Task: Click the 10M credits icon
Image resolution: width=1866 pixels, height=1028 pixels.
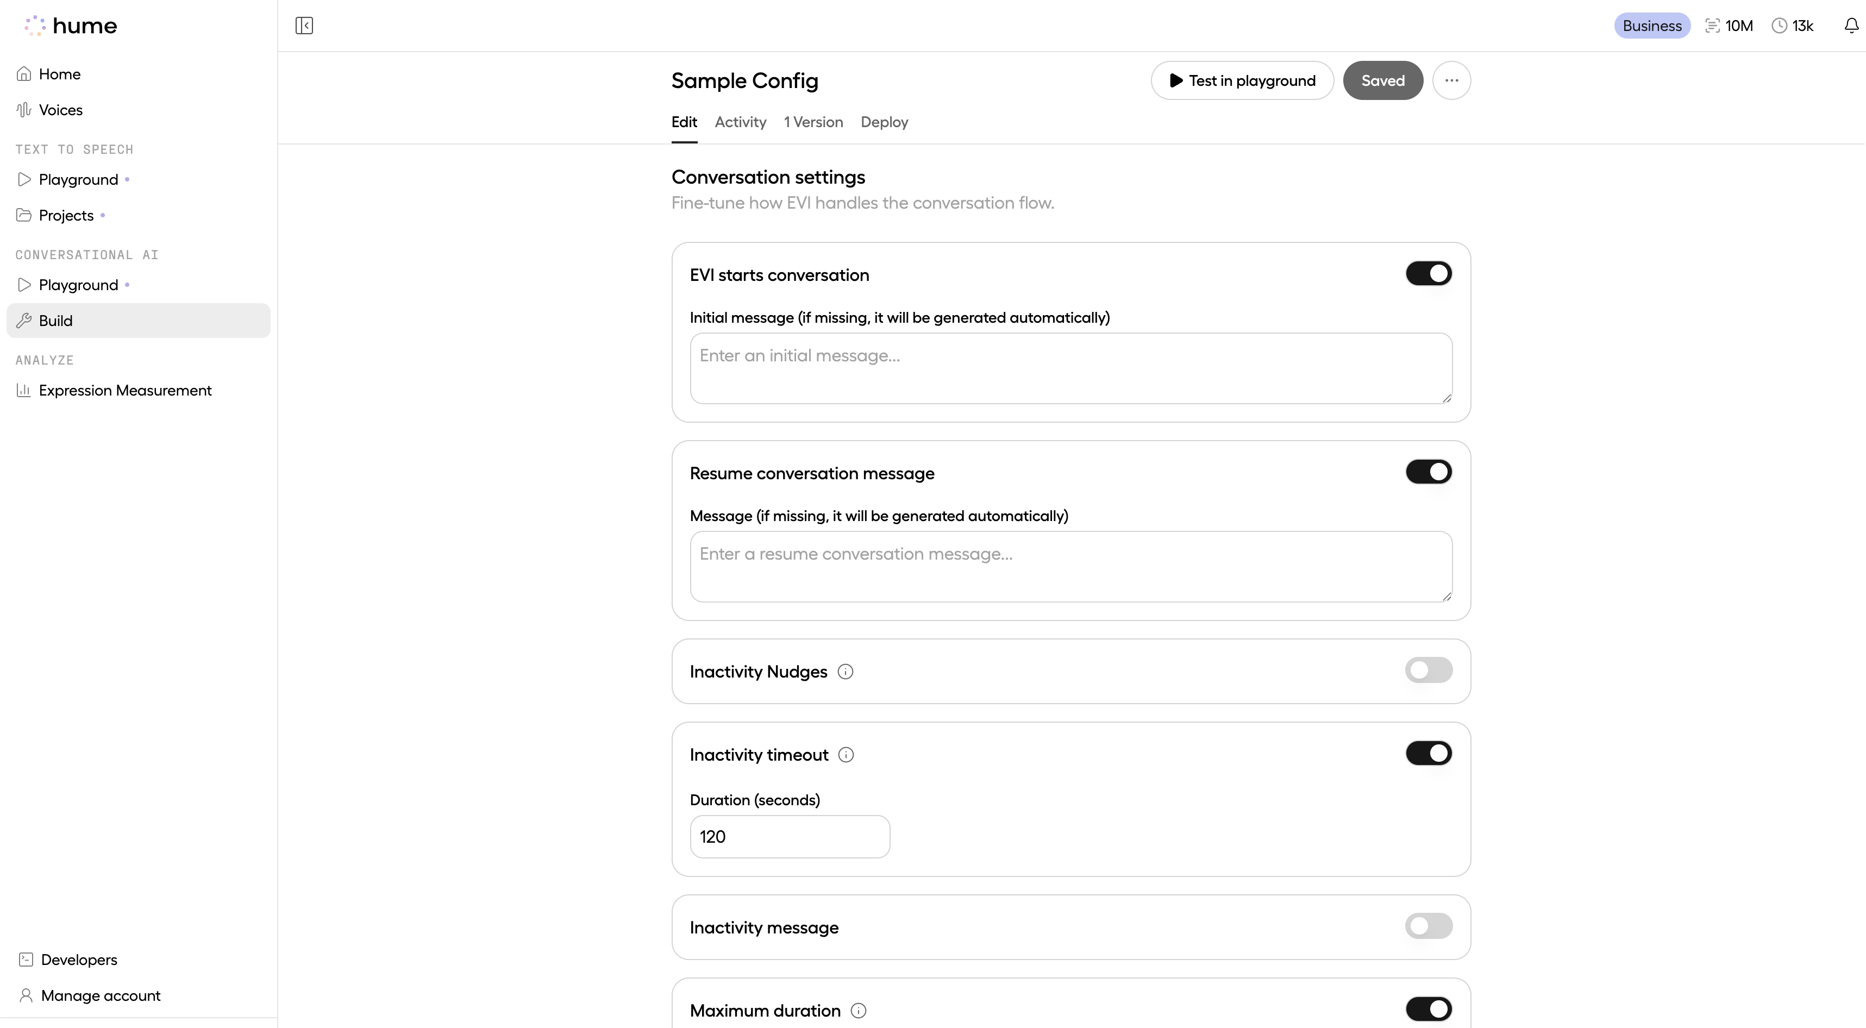Action: [1712, 26]
